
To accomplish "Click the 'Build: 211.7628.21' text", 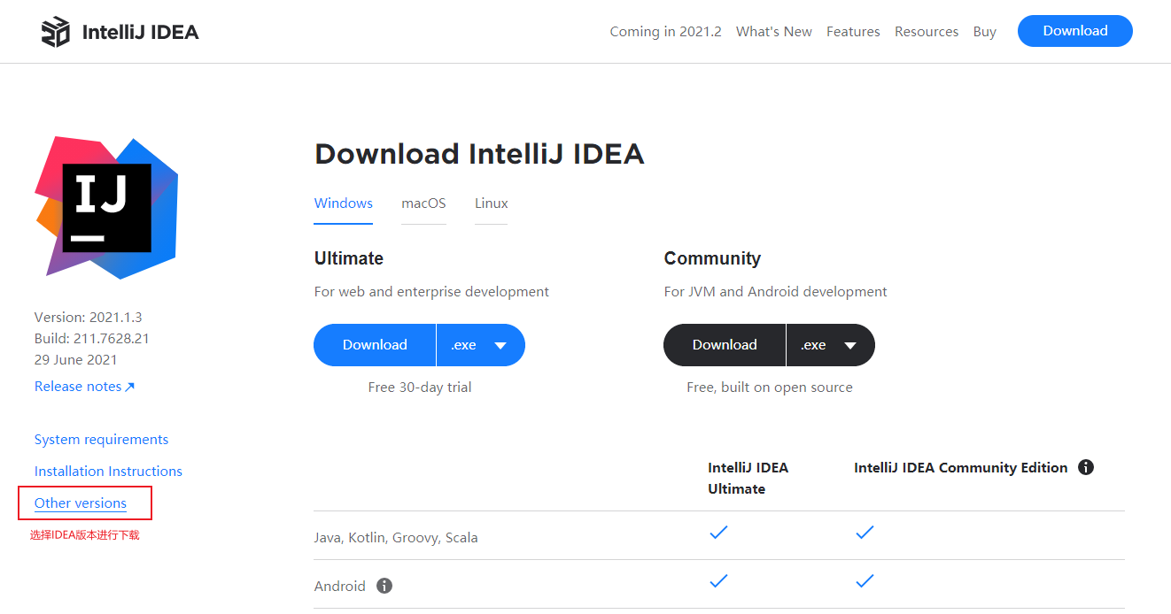I will click(92, 338).
